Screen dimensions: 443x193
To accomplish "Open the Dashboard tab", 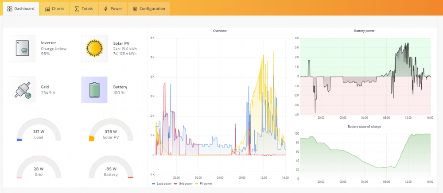I will [21, 9].
